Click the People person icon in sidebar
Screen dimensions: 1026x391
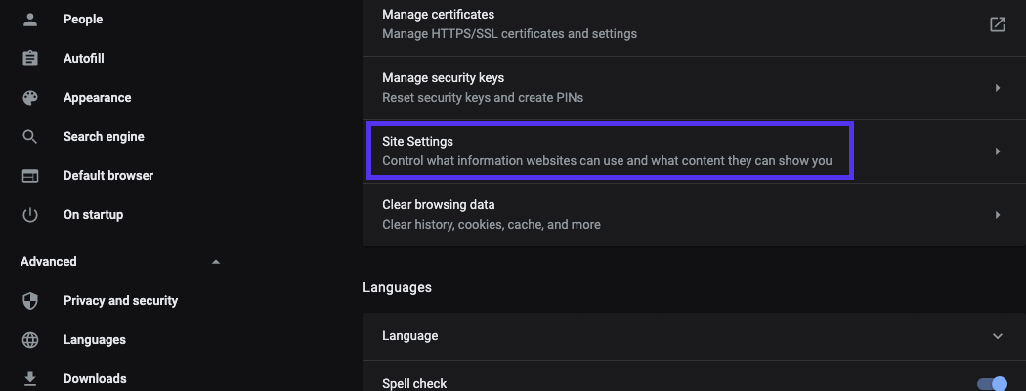pyautogui.click(x=30, y=20)
